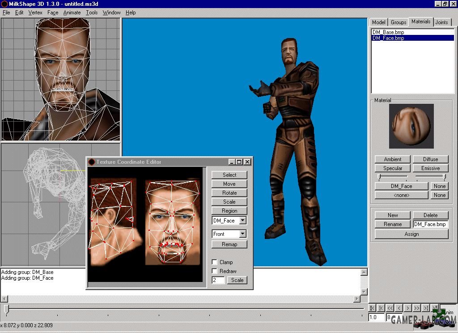Image resolution: width=458 pixels, height=333 pixels.
Task: Click the Specular color button
Action: tap(393, 168)
